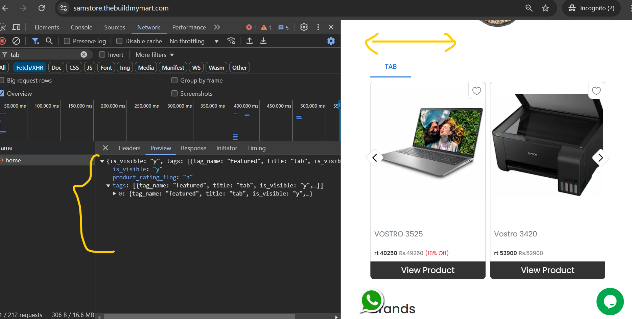The width and height of the screenshot is (632, 319).
Task: Open network conditions wifi icon
Action: tap(231, 41)
